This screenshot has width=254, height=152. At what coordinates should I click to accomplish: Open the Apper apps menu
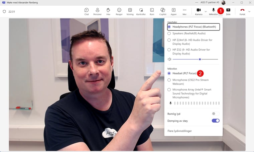click(173, 11)
